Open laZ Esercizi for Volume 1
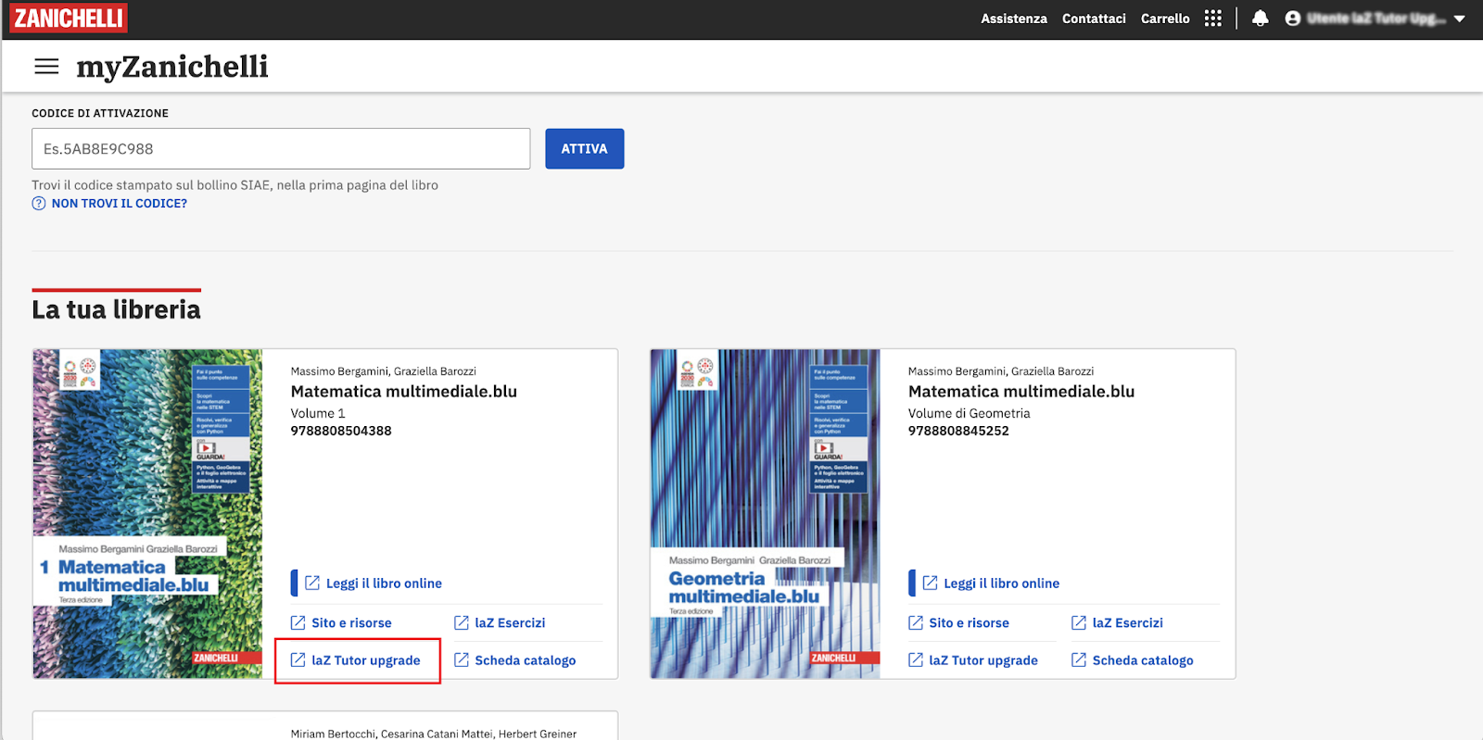 tap(500, 623)
